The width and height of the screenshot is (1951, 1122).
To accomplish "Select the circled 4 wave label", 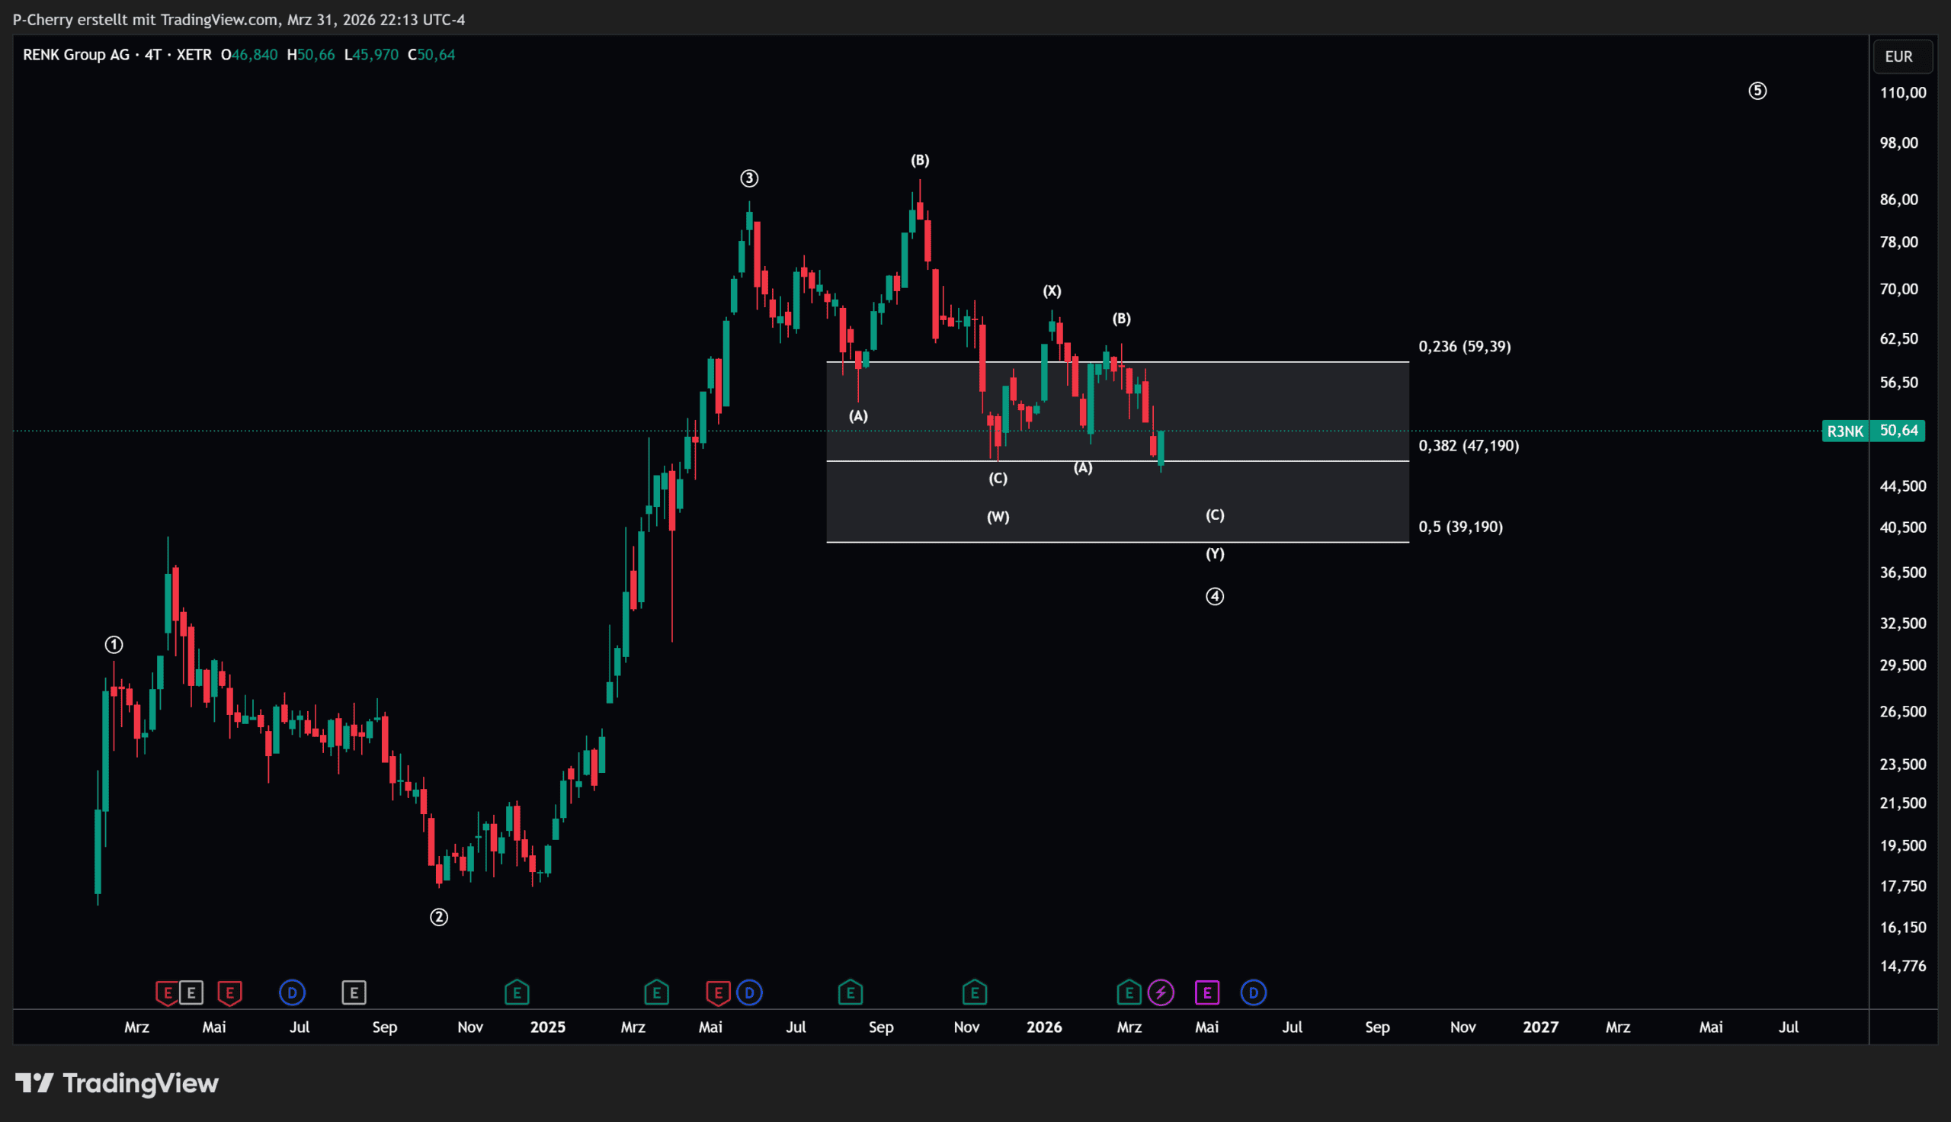I will (x=1215, y=597).
